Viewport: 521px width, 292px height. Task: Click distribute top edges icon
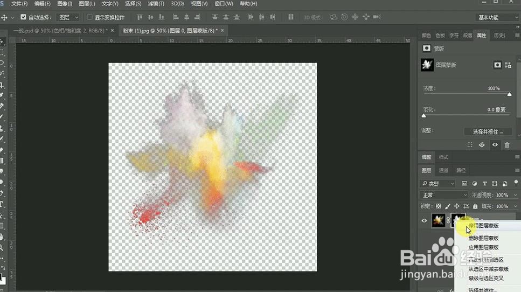(x=215, y=17)
